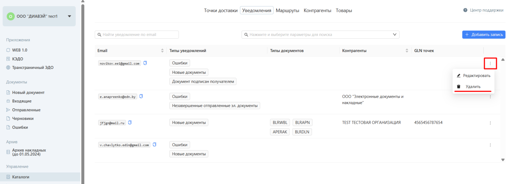
Task: Click the highlighted three-dot menu in first row
Action: (490, 63)
